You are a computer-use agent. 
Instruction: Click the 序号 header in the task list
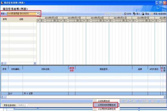(x=5, y=19)
